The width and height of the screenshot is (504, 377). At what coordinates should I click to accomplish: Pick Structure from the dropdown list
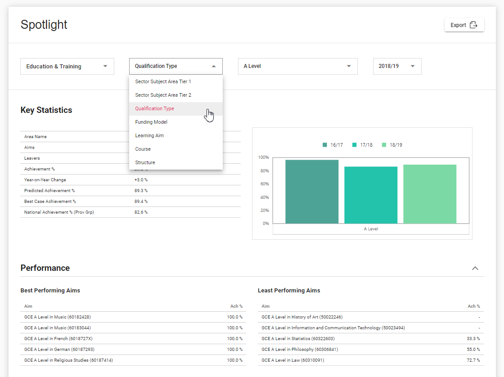[x=176, y=162]
